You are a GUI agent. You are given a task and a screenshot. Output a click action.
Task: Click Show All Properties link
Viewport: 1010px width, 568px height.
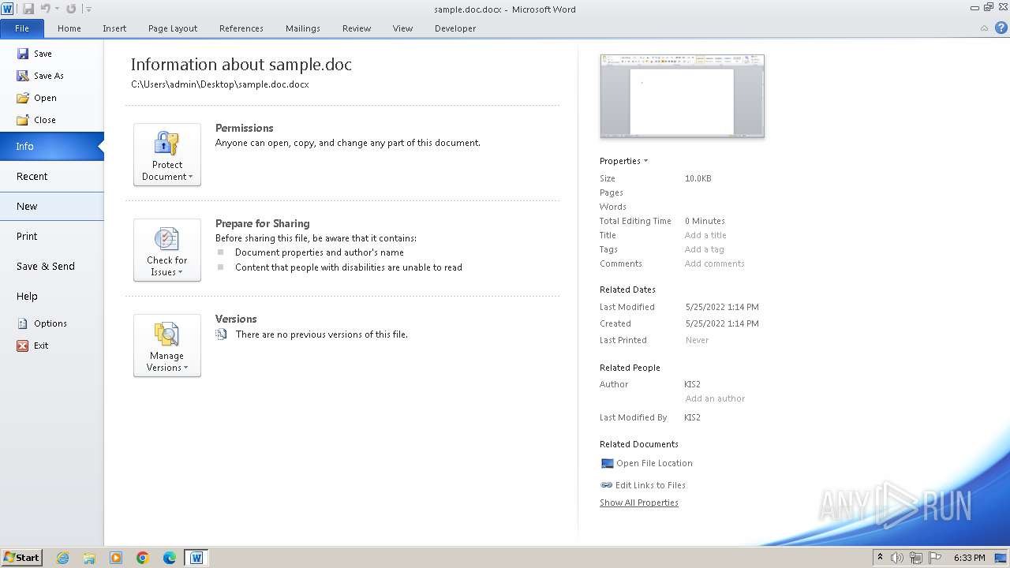coord(639,503)
